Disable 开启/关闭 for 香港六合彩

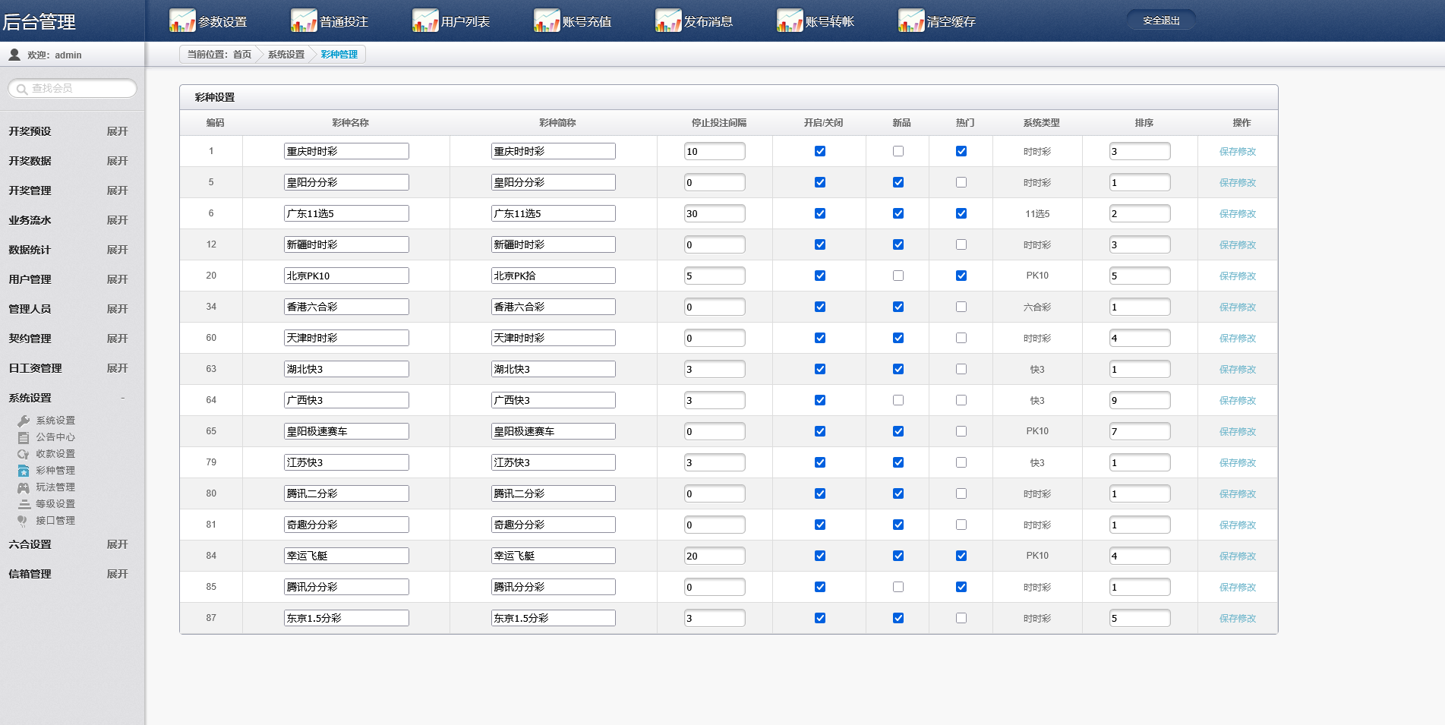tap(820, 307)
